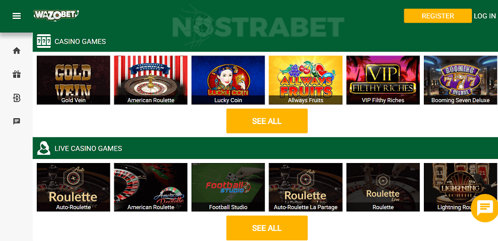Open the Gold Vein game thumbnail
498x241 pixels.
(x=74, y=80)
